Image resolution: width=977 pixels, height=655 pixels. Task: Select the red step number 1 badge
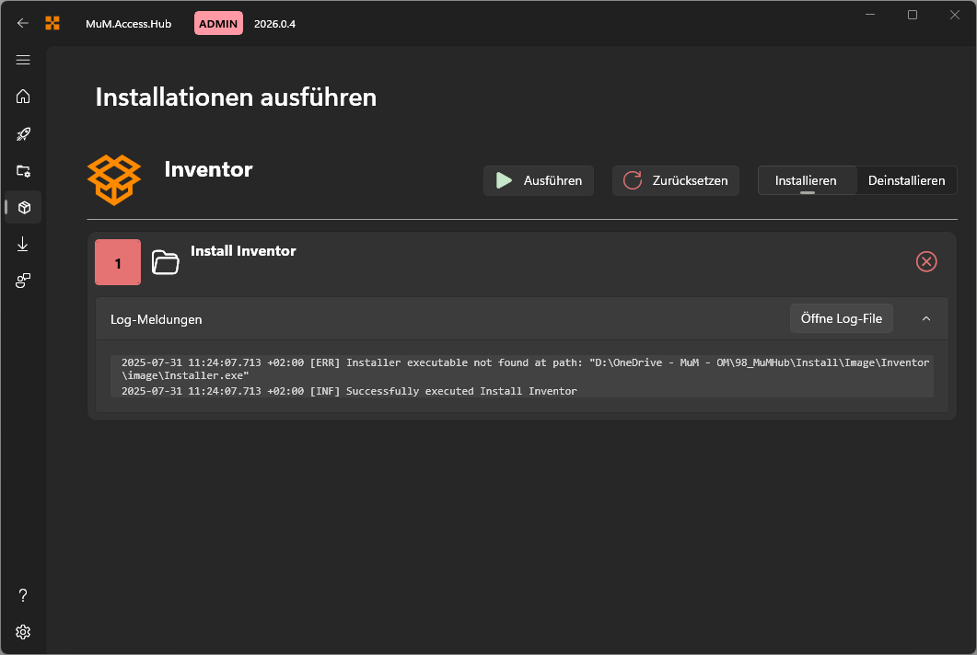coord(117,262)
